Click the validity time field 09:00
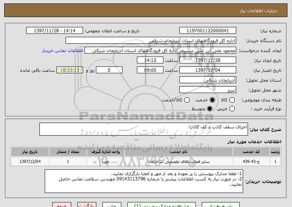292x207 pixels. [x=150, y=70]
